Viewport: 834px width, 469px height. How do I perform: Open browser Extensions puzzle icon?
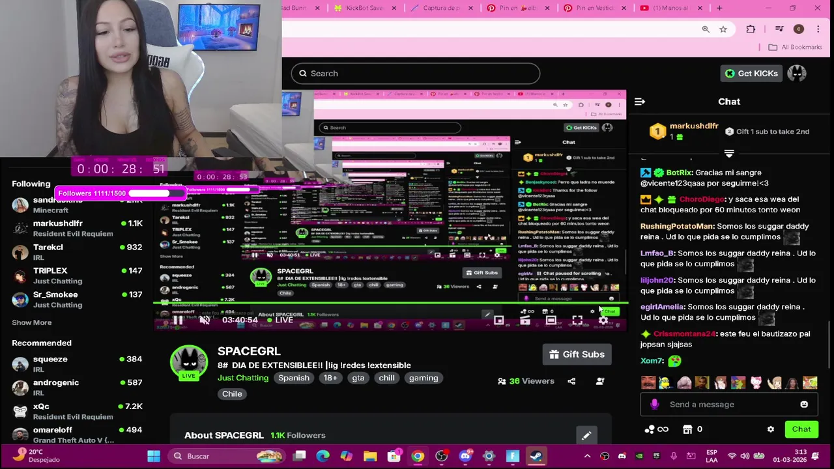click(751, 29)
